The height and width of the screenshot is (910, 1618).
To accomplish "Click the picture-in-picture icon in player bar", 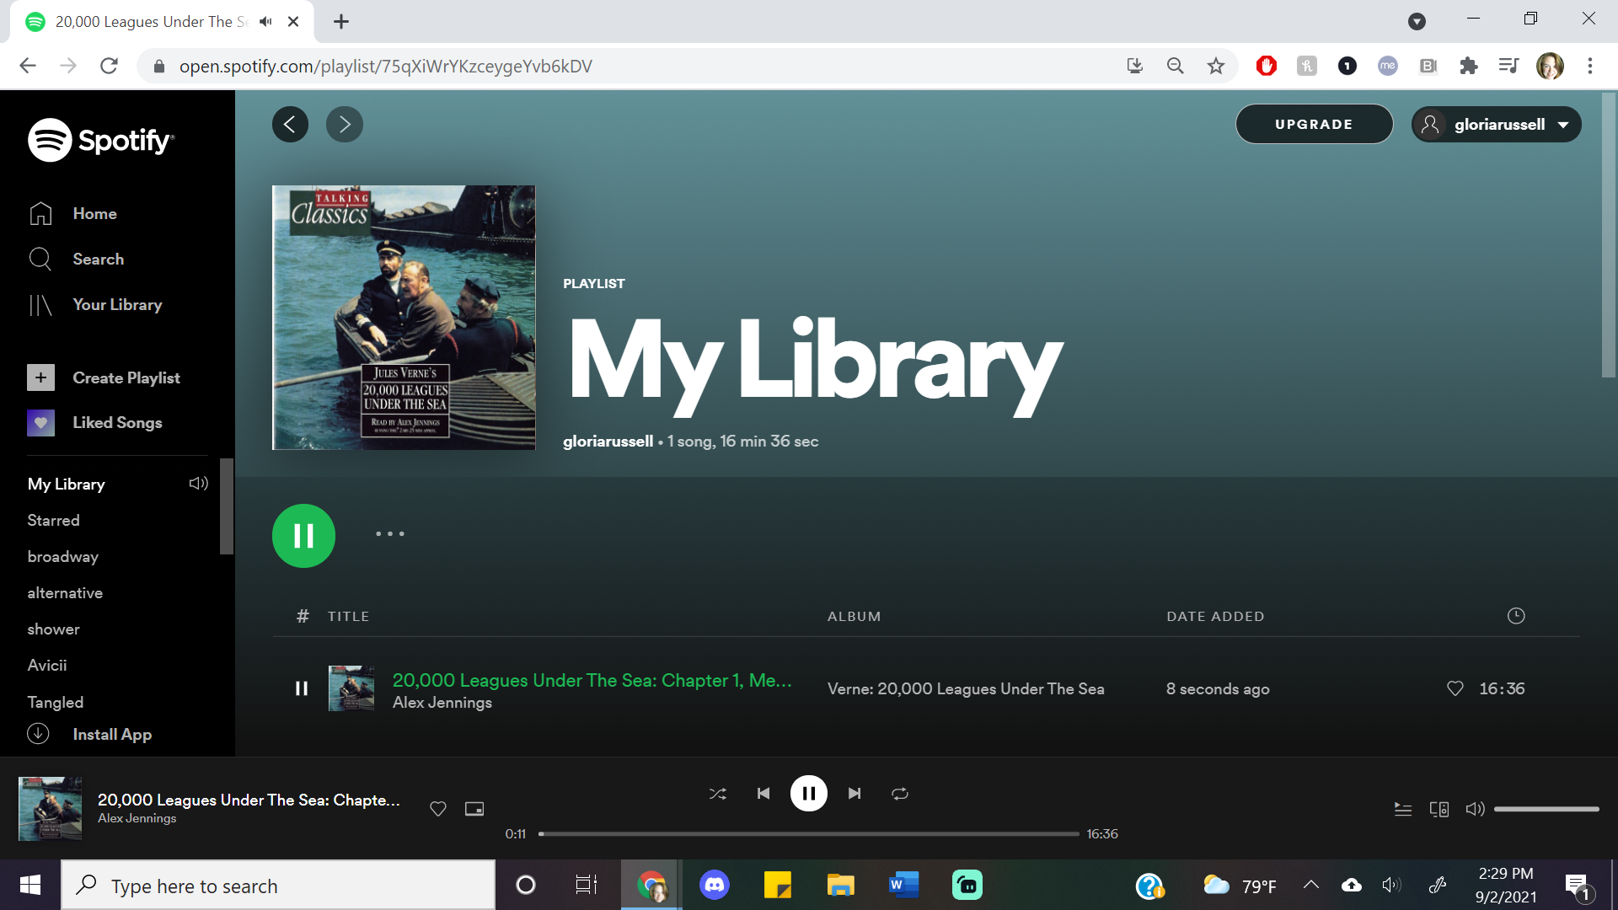I will [474, 809].
